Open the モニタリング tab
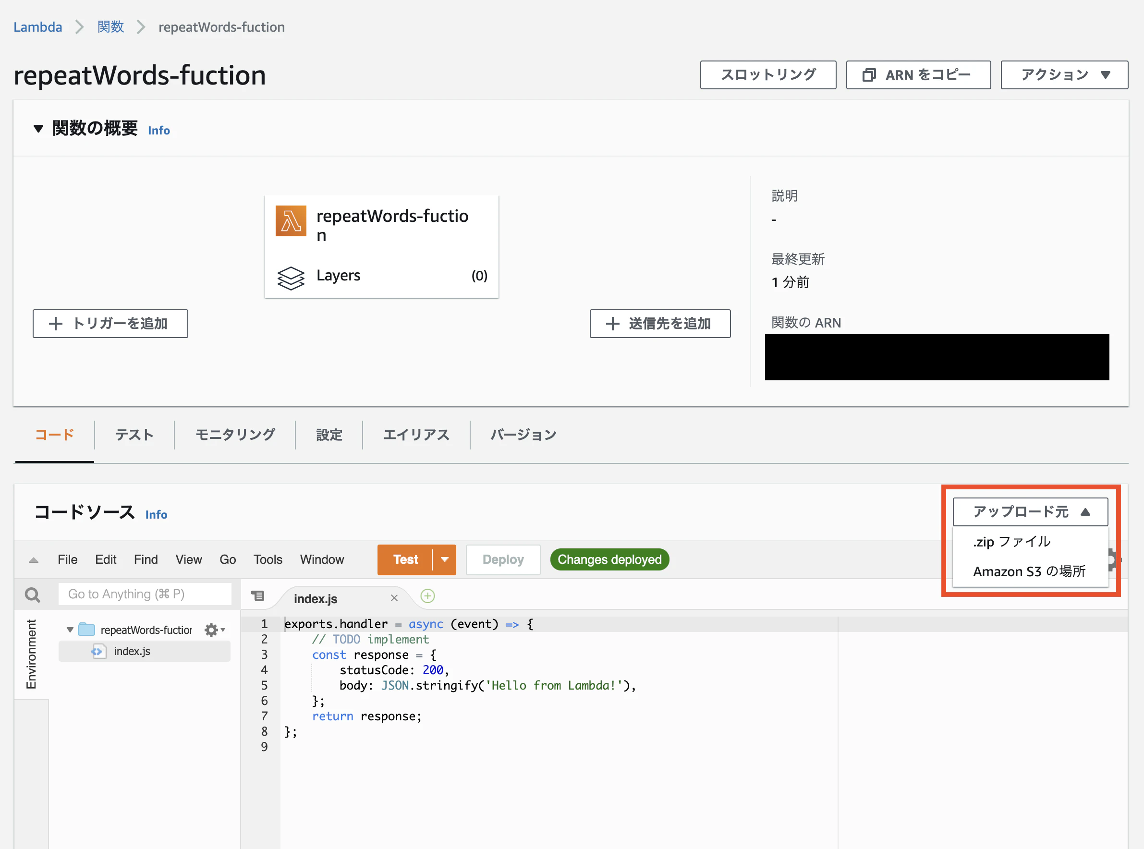Viewport: 1144px width, 849px height. pos(235,435)
